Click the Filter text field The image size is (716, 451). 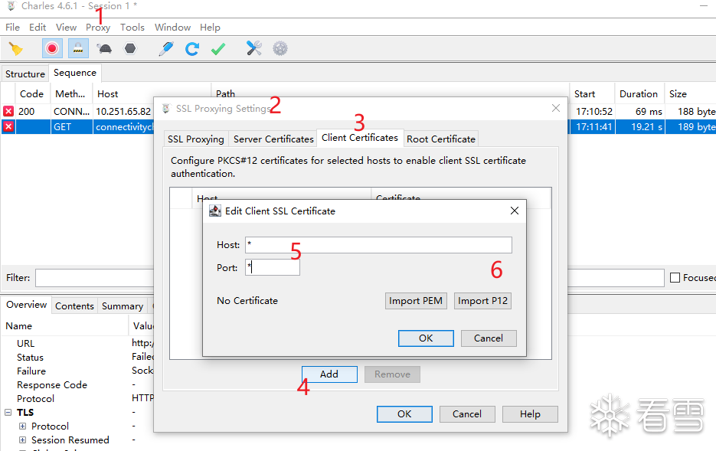95,277
